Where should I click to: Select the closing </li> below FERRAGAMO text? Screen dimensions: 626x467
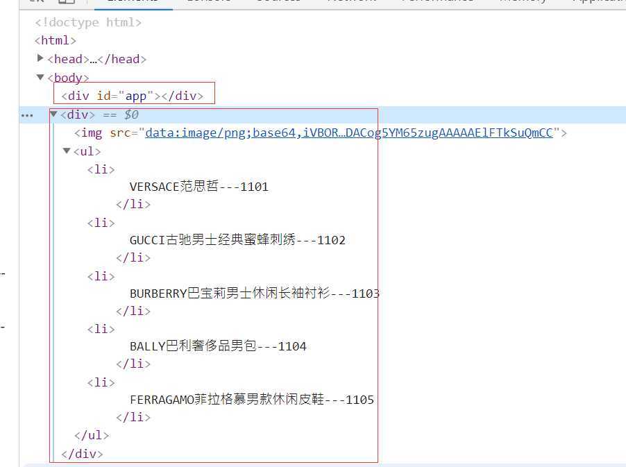[133, 417]
